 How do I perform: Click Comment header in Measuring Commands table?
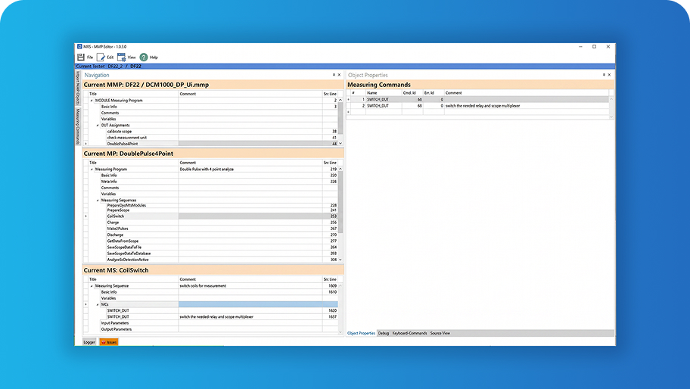click(527, 93)
